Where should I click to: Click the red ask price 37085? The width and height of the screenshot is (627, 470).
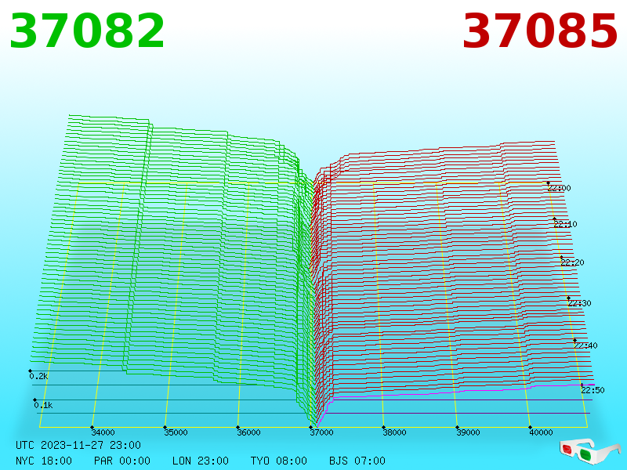(540, 31)
